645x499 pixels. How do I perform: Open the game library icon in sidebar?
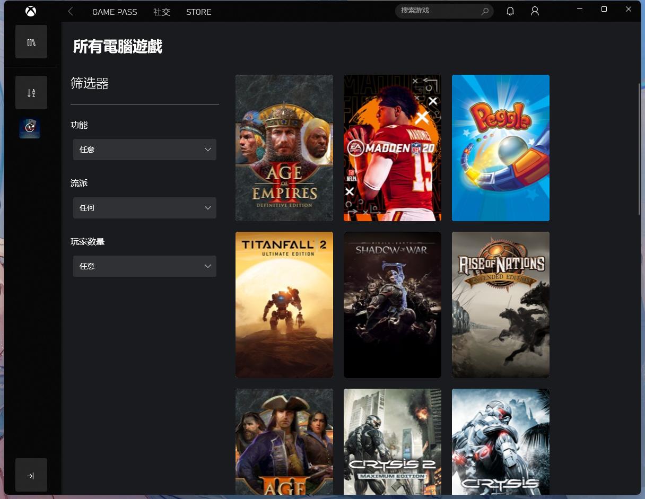click(x=31, y=41)
